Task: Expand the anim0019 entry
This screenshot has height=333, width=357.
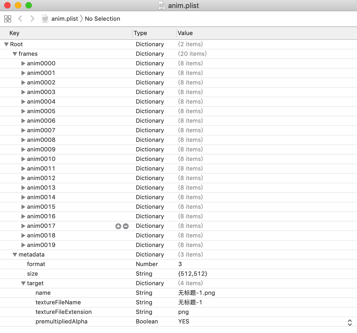Action: [23, 245]
